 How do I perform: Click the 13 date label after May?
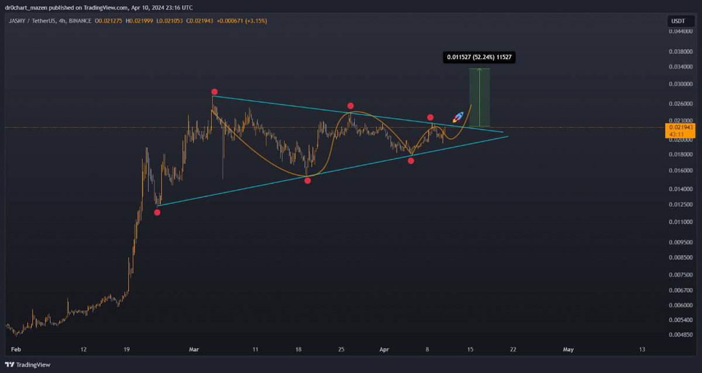(642, 349)
